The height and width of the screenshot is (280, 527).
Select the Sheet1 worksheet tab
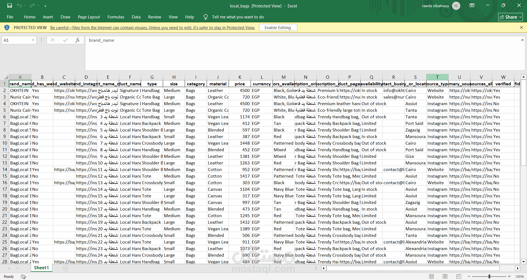pos(41,268)
